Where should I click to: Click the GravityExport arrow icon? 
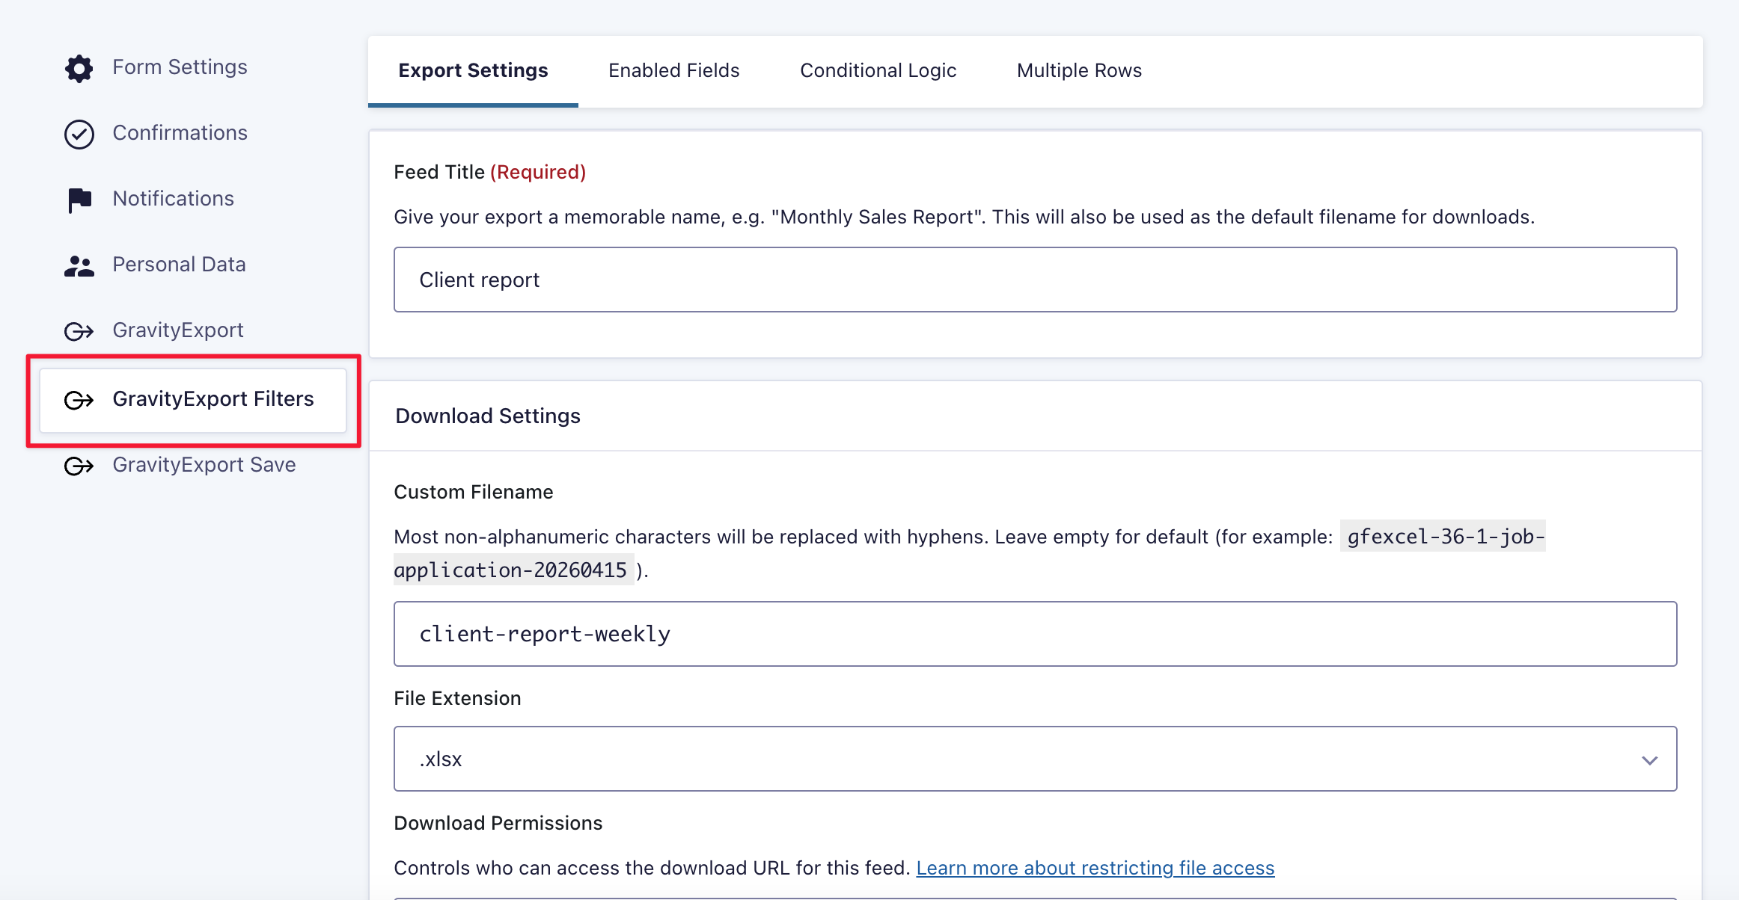[79, 331]
